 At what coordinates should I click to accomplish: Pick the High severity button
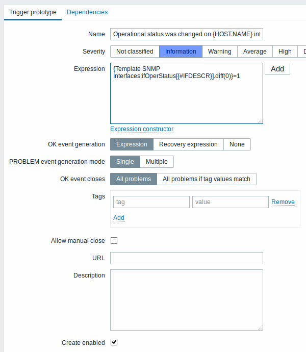(x=285, y=52)
